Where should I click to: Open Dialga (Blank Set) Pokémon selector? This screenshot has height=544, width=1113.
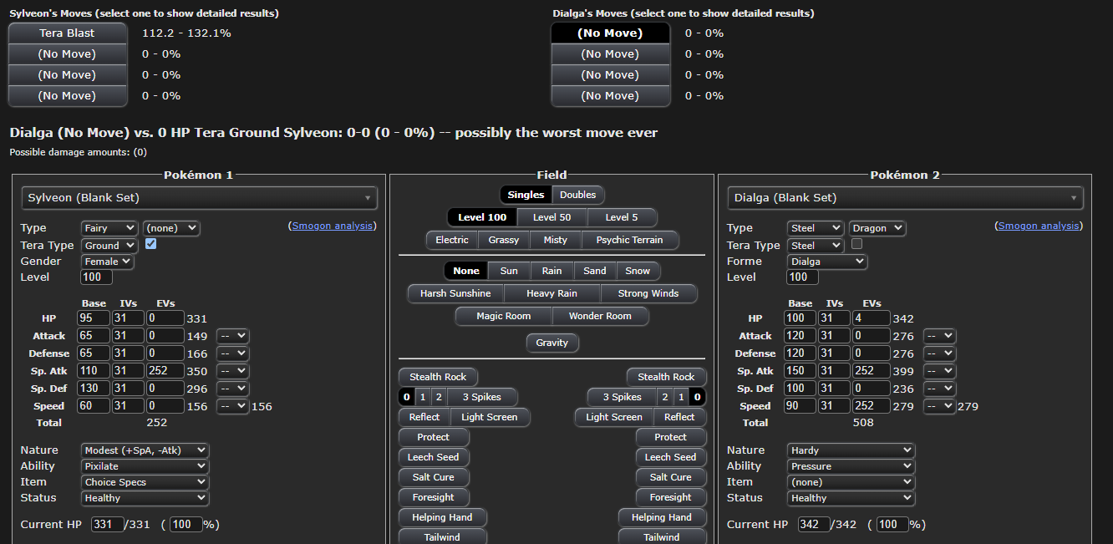[906, 198]
